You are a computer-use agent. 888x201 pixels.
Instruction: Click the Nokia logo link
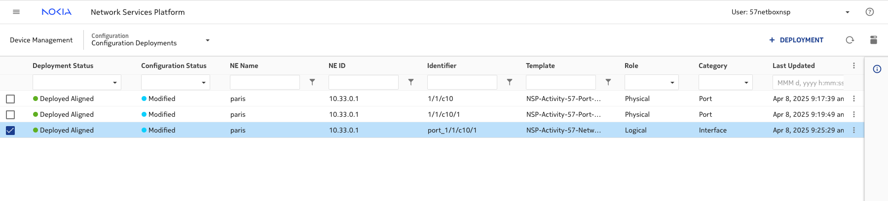click(x=57, y=12)
